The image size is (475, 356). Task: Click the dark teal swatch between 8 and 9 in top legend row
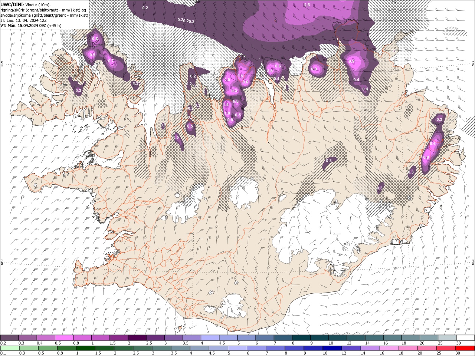coord(301,338)
